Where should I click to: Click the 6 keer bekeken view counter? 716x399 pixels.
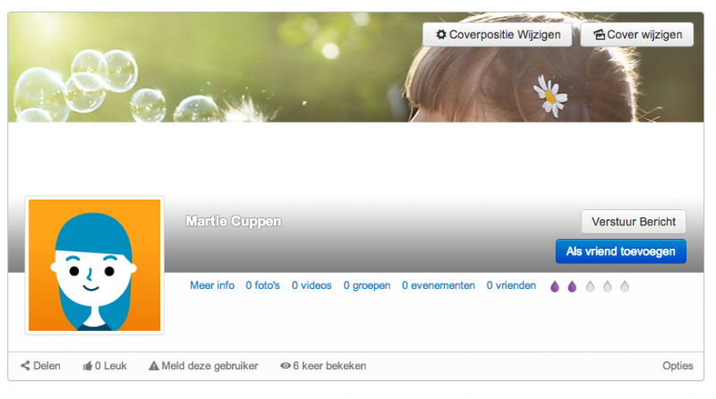click(323, 366)
